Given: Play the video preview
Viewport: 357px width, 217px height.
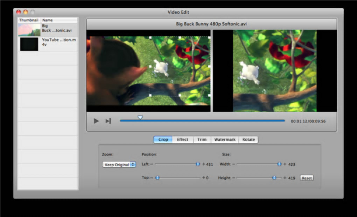Looking at the screenshot, I should pos(96,121).
